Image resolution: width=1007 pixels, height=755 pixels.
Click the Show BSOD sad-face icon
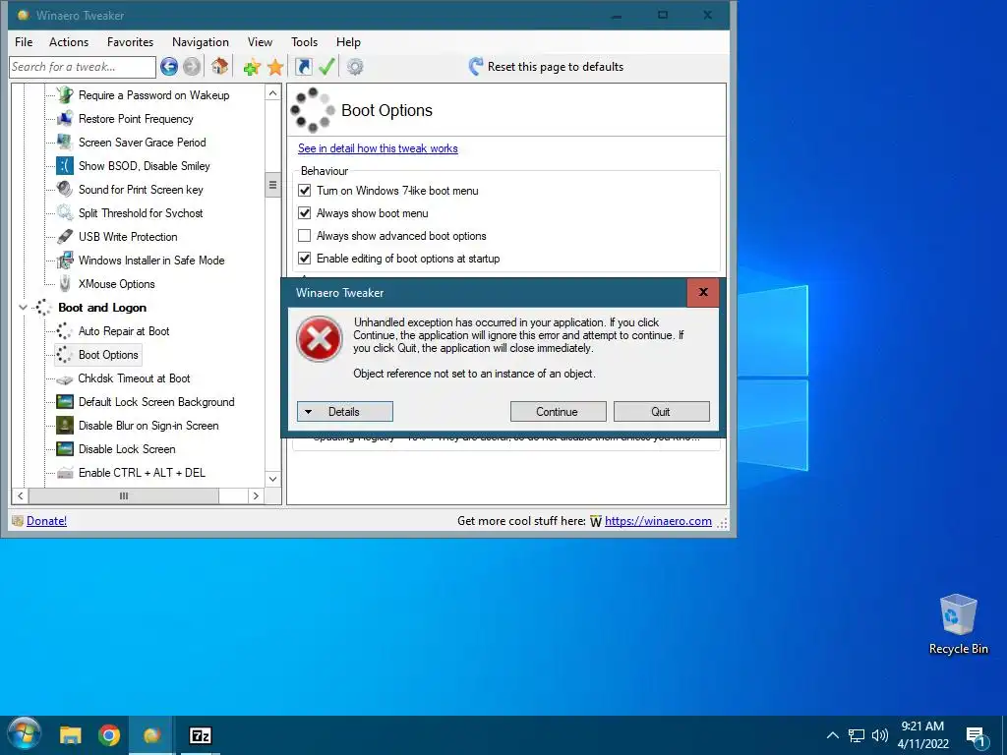tap(65, 165)
